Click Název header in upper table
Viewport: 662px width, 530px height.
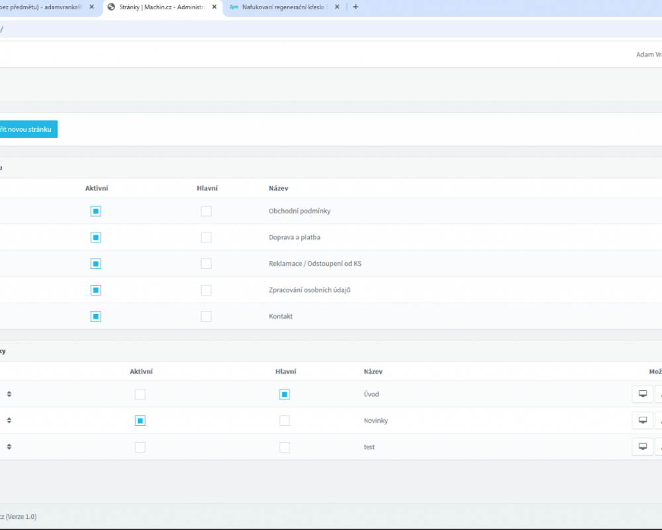(x=278, y=188)
